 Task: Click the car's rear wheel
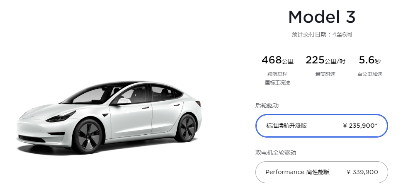(186, 128)
